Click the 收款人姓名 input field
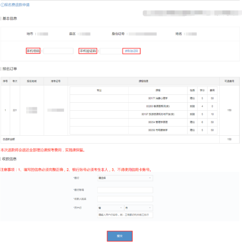Viewport: 242px width, 244px height. pyautogui.click(x=125, y=199)
